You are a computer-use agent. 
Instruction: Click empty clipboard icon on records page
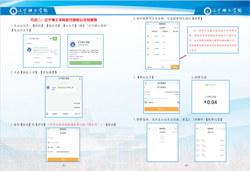point(162,137)
